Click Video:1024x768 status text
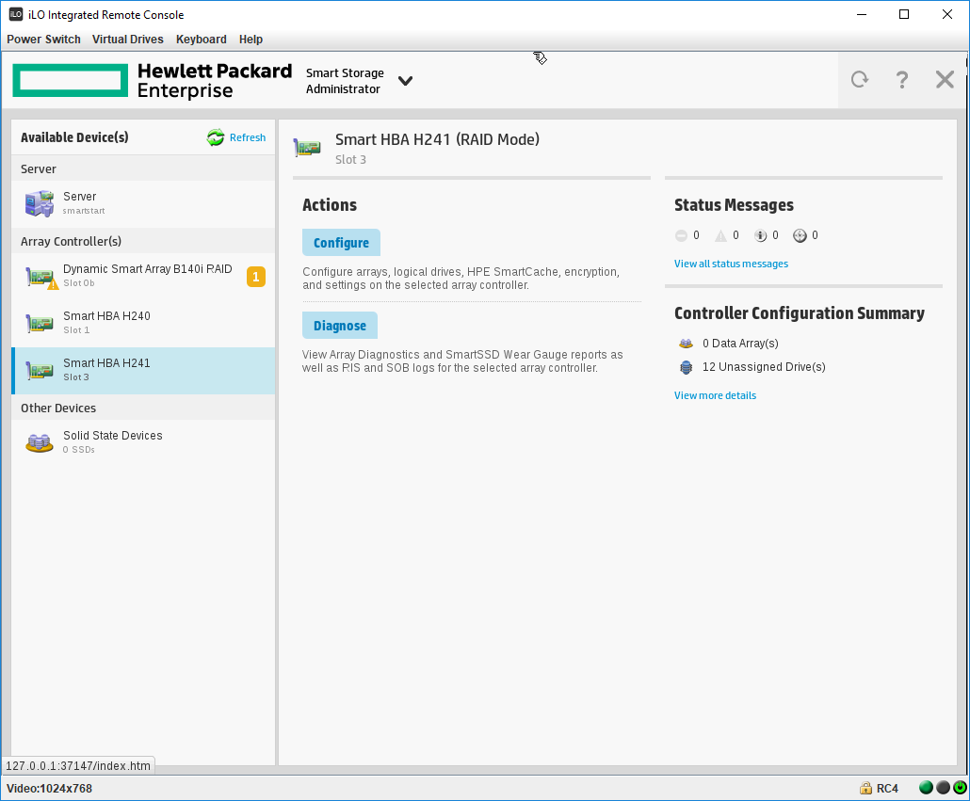 50,789
